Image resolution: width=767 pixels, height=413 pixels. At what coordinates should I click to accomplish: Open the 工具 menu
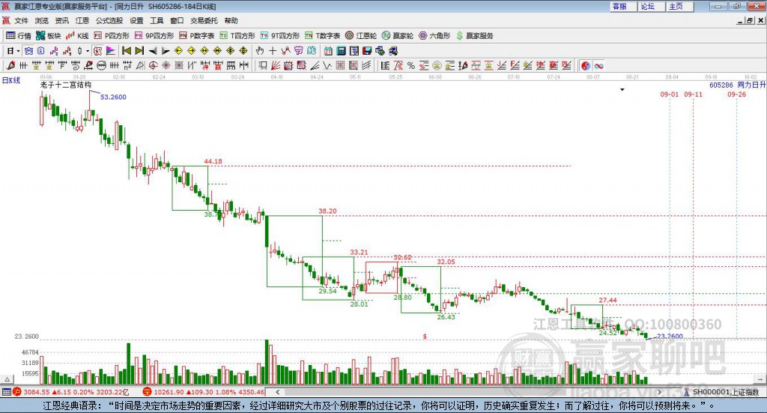tap(157, 20)
